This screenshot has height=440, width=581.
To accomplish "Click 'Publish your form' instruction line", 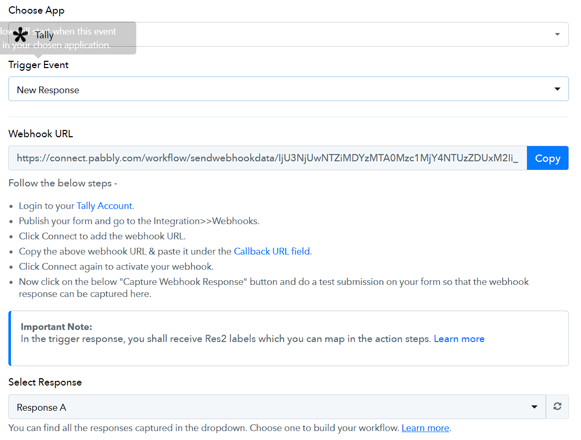I will pyautogui.click(x=139, y=221).
